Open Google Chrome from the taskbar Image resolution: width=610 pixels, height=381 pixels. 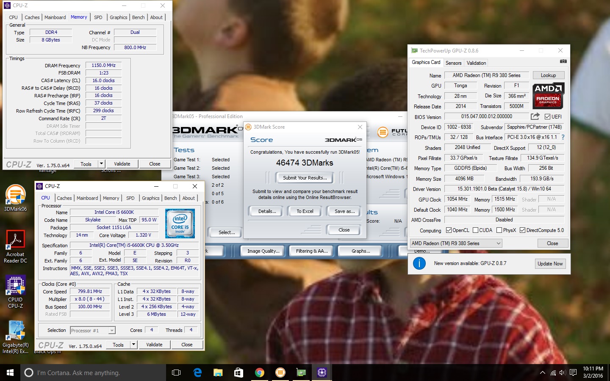259,373
